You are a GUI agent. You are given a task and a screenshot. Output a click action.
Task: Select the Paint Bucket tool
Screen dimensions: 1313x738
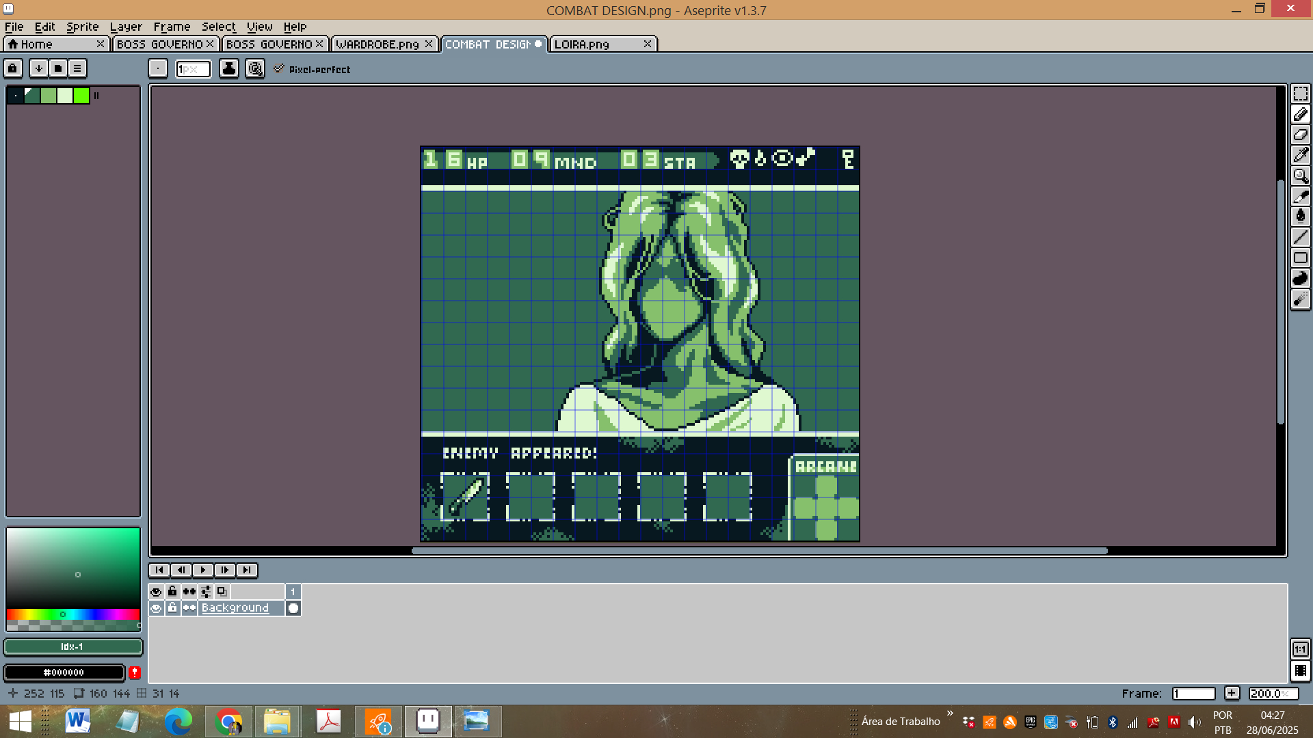[1300, 217]
